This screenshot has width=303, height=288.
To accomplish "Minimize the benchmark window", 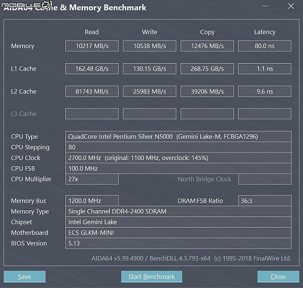I will [x=265, y=6].
